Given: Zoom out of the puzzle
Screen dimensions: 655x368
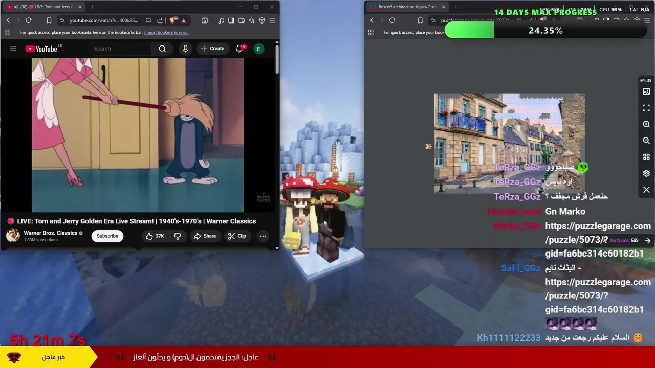Looking at the screenshot, I should [x=646, y=141].
